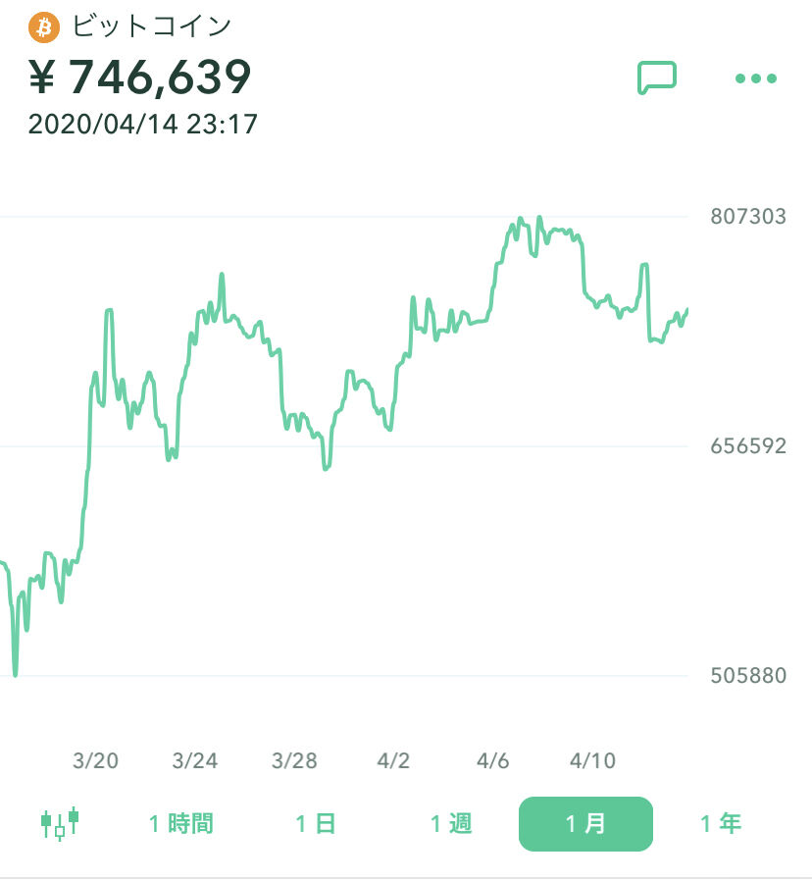Image resolution: width=812 pixels, height=881 pixels.
Task: Tap the 3/28 date marker
Action: 294,760
